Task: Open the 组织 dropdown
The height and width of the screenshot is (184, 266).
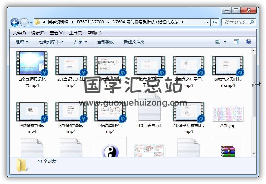Action: pos(22,42)
